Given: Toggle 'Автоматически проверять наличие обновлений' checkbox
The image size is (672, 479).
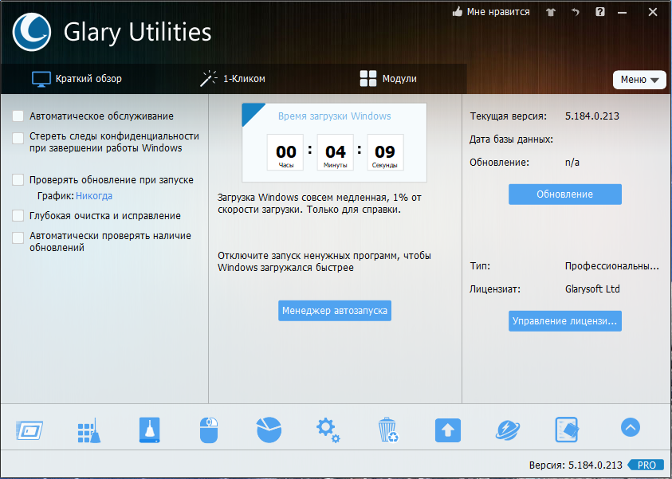Looking at the screenshot, I should pos(18,238).
